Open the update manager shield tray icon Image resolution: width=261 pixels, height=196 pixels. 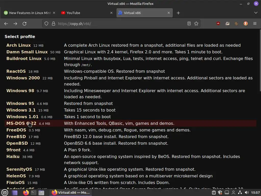tap(220, 193)
